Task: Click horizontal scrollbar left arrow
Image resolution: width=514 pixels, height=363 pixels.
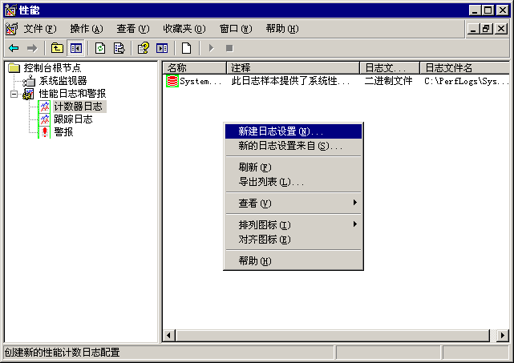Action: click(x=169, y=335)
